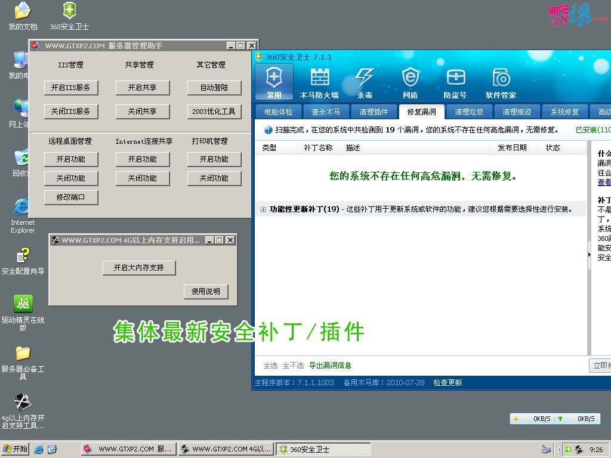Click the 导出漏洞信息 link
The width and height of the screenshot is (611, 458).
(330, 366)
